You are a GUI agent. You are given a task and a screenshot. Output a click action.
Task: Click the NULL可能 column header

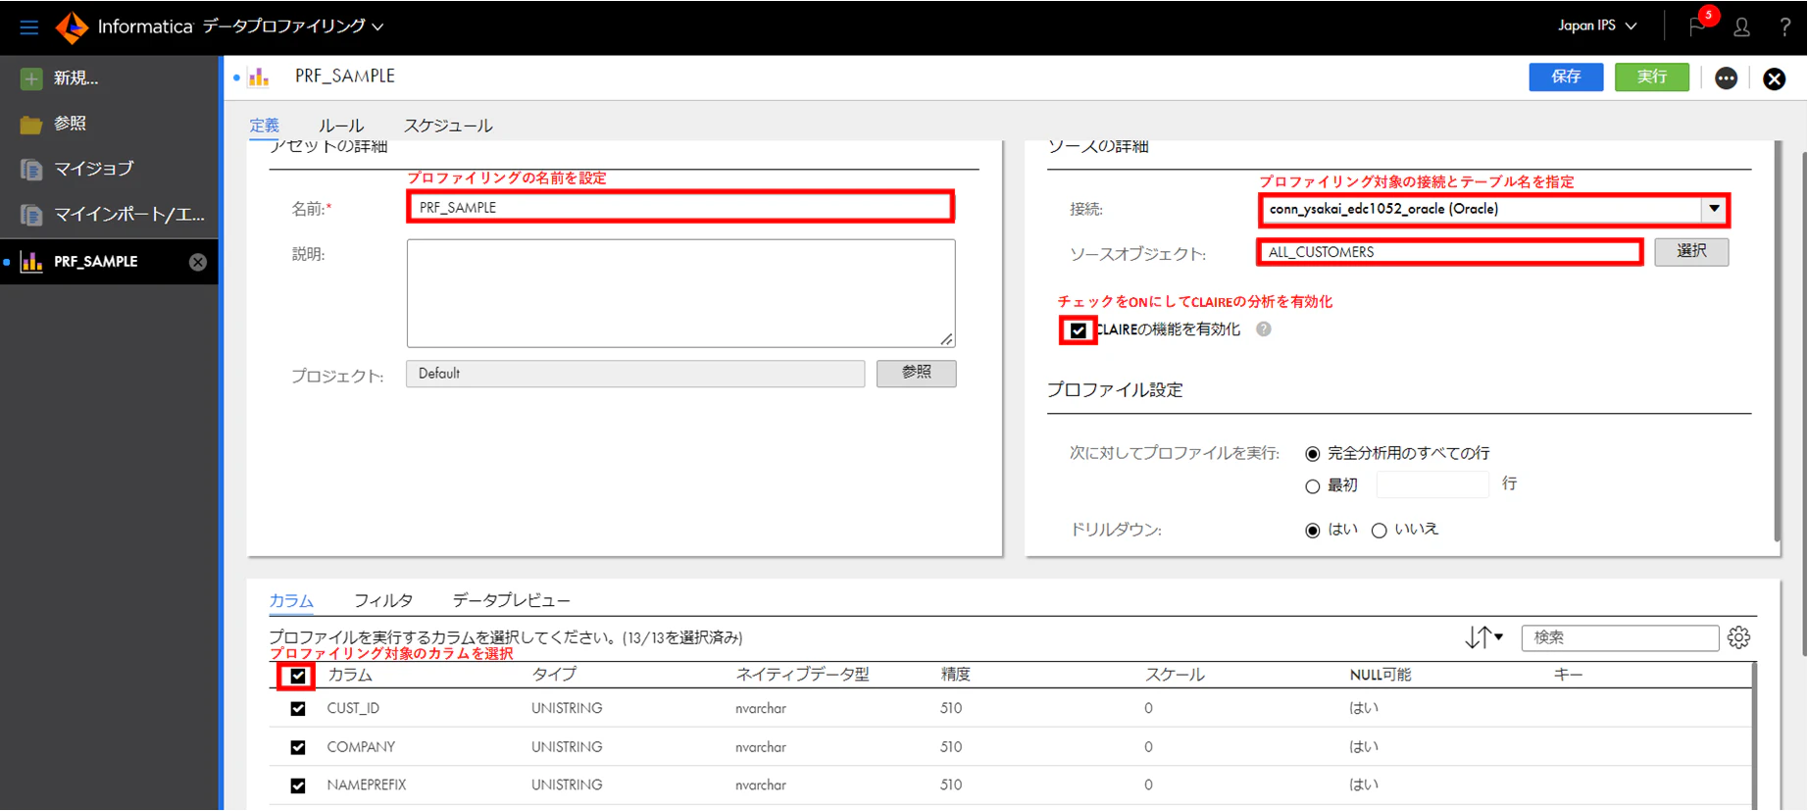click(x=1381, y=676)
